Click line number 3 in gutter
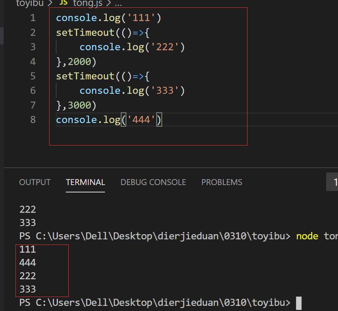The width and height of the screenshot is (338, 311). point(33,47)
